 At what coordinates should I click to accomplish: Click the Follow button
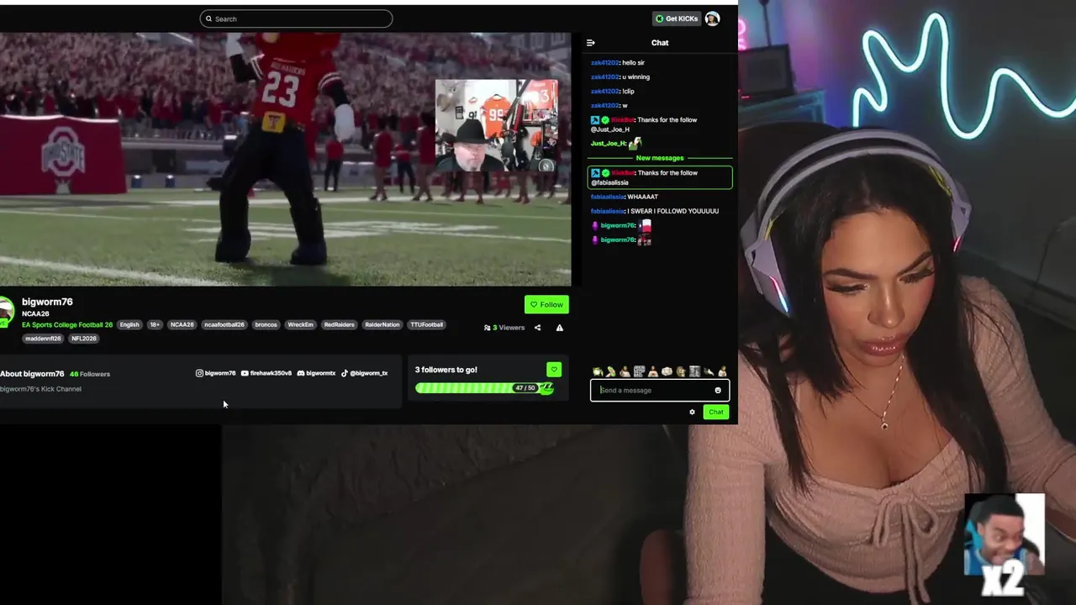click(x=546, y=304)
